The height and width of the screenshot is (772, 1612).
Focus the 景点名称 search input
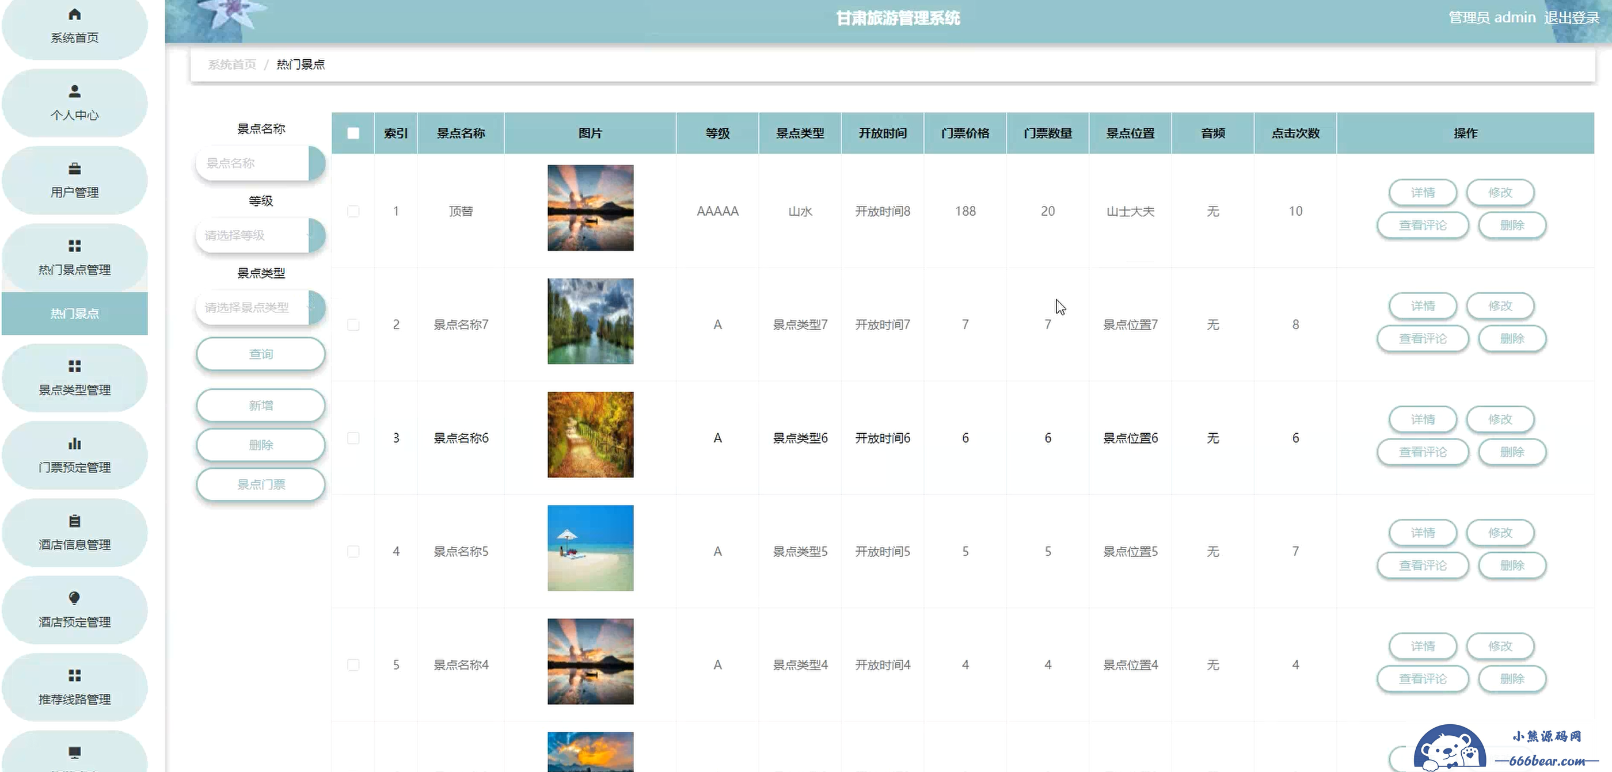(260, 163)
